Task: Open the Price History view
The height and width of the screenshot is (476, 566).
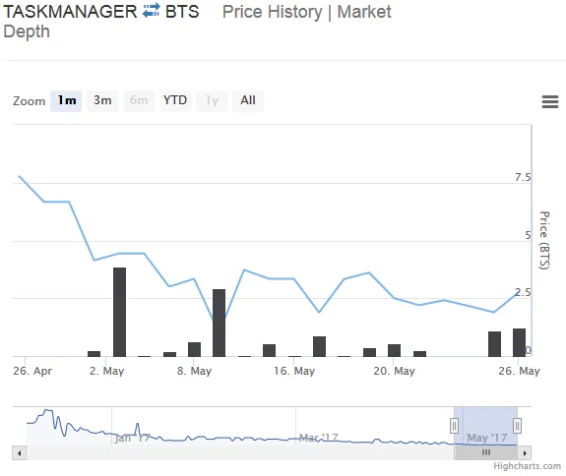Action: [x=272, y=12]
